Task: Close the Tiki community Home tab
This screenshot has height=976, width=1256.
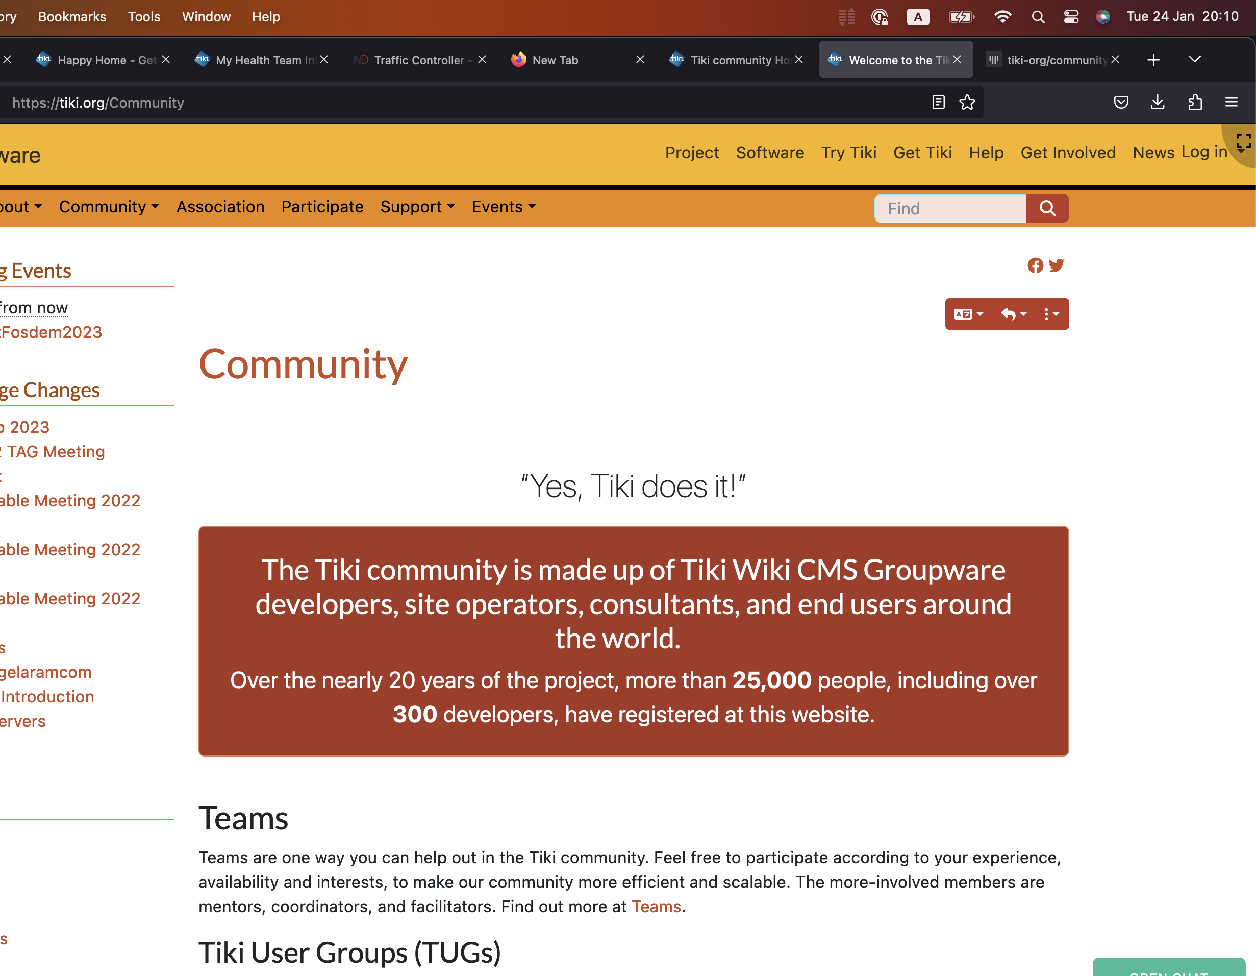Action: (x=799, y=59)
